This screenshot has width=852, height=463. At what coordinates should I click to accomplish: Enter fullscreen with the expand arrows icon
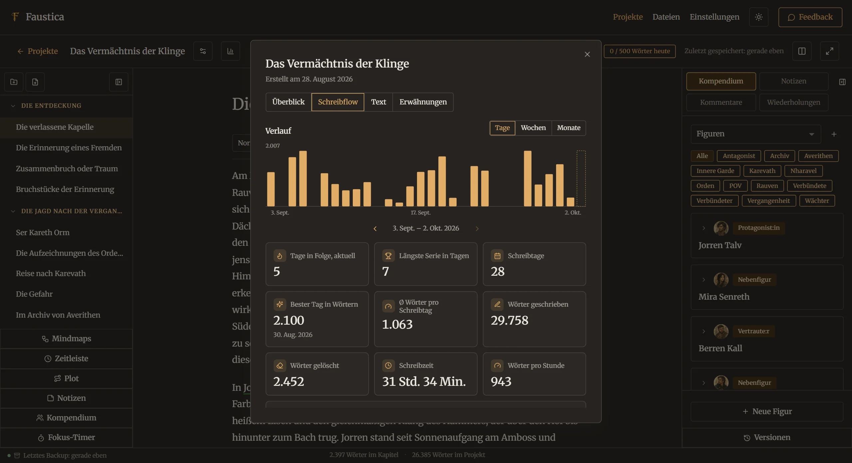pyautogui.click(x=829, y=51)
